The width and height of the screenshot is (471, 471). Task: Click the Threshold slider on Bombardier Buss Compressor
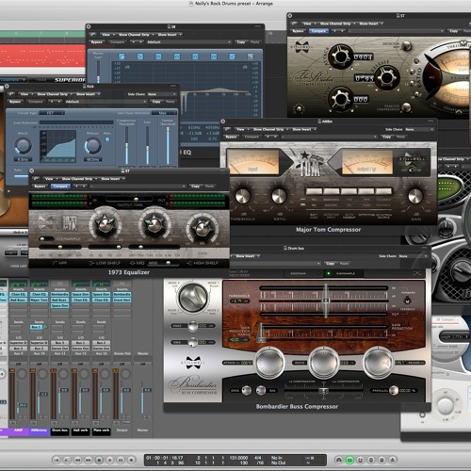[326, 300]
